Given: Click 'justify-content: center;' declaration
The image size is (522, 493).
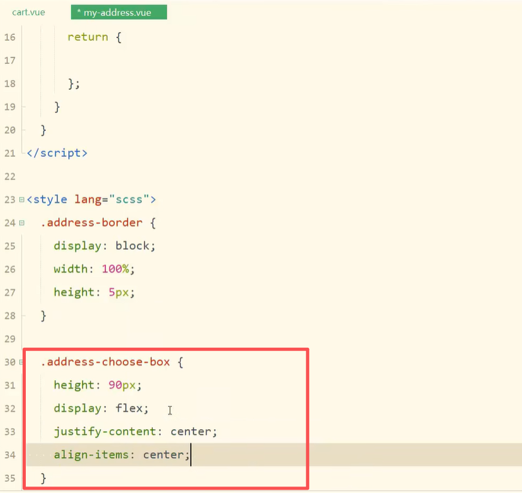Looking at the screenshot, I should coord(136,432).
